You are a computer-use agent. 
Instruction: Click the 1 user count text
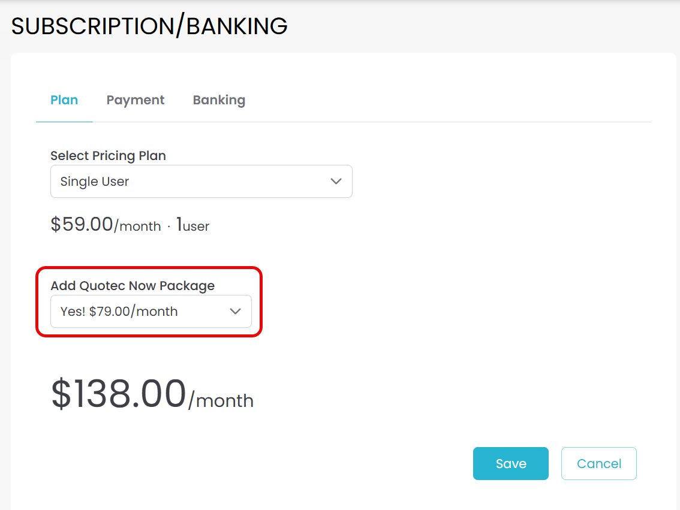point(193,226)
